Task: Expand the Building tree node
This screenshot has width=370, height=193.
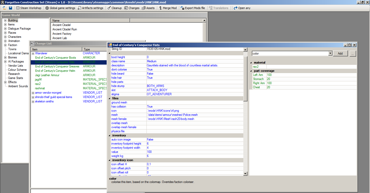Action: click(x=5, y=20)
